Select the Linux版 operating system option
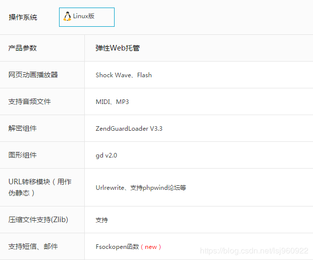This screenshot has height=260, width=313. pos(87,17)
